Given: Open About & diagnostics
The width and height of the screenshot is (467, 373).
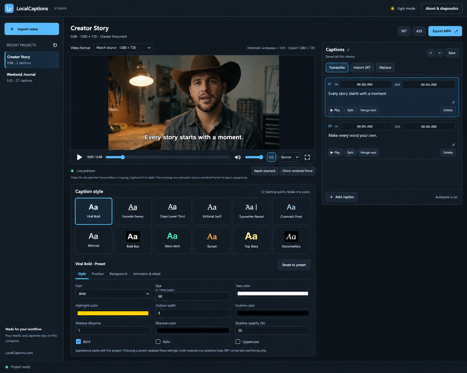Looking at the screenshot, I should pyautogui.click(x=442, y=8).
